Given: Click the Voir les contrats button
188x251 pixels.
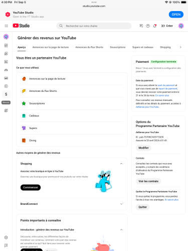Looking at the screenshot, I should point(148,181).
